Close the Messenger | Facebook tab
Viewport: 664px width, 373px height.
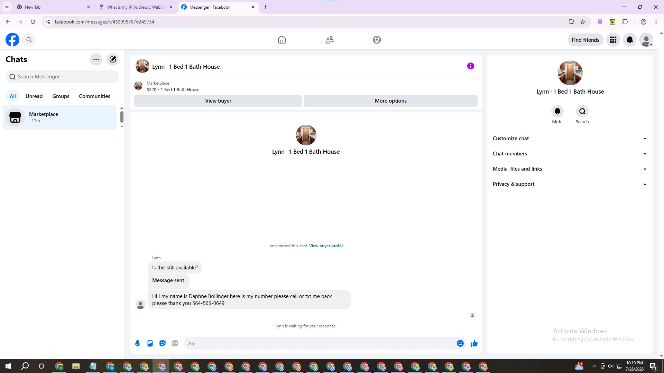[x=253, y=7]
